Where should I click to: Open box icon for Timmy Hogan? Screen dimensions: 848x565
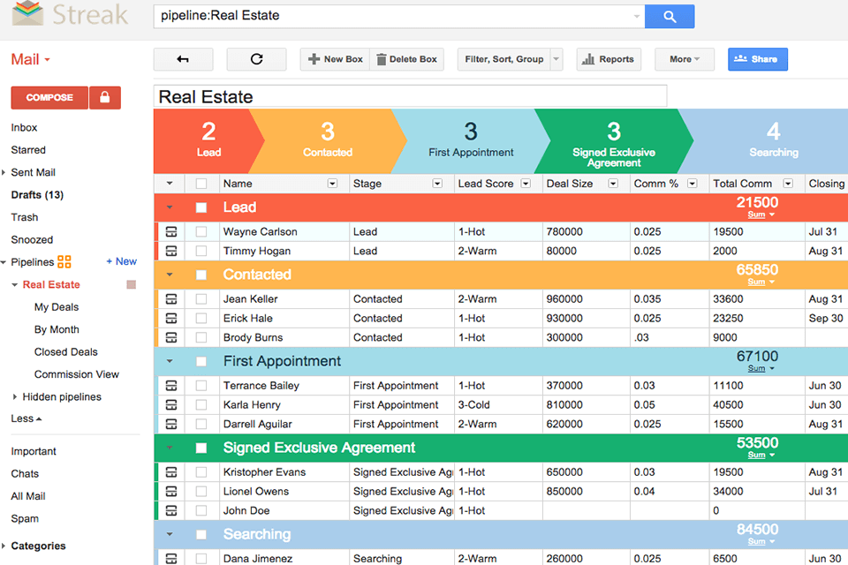[170, 252]
